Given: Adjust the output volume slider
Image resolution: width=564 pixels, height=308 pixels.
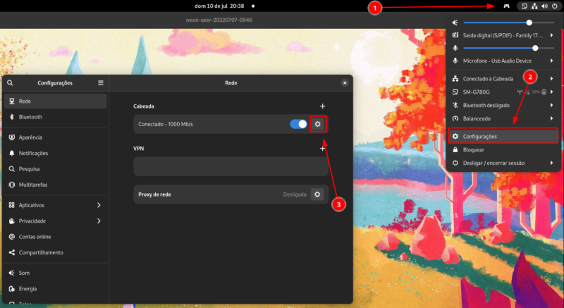Looking at the screenshot, I should [x=529, y=23].
